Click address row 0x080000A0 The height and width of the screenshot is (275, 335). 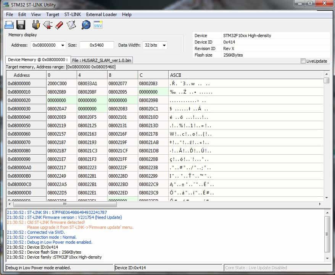(26, 168)
